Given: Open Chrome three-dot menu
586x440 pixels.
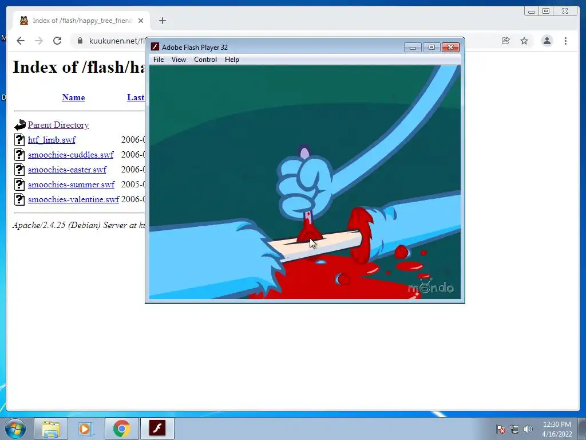Looking at the screenshot, I should point(565,41).
